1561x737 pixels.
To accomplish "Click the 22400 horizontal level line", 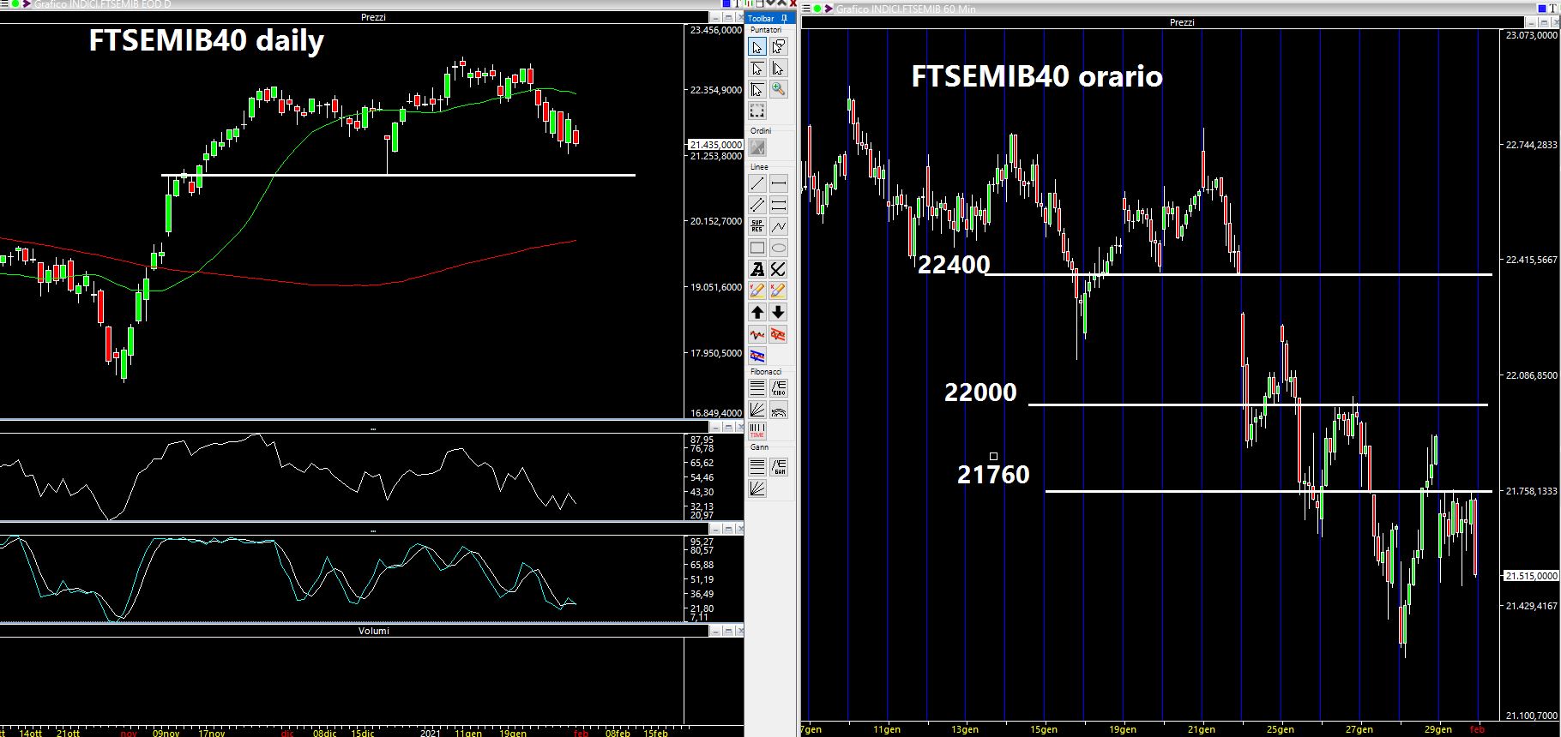I will 1287,274.
